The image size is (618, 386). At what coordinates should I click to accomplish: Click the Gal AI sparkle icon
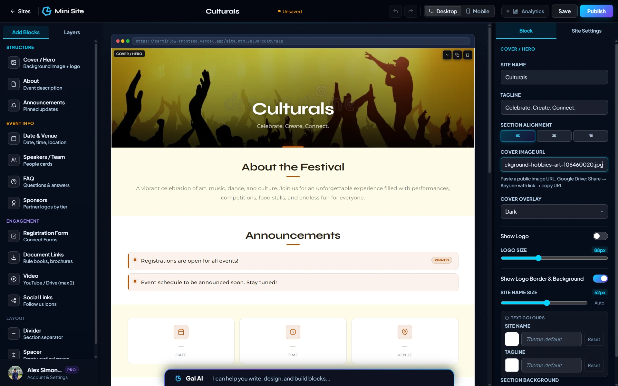click(178, 378)
